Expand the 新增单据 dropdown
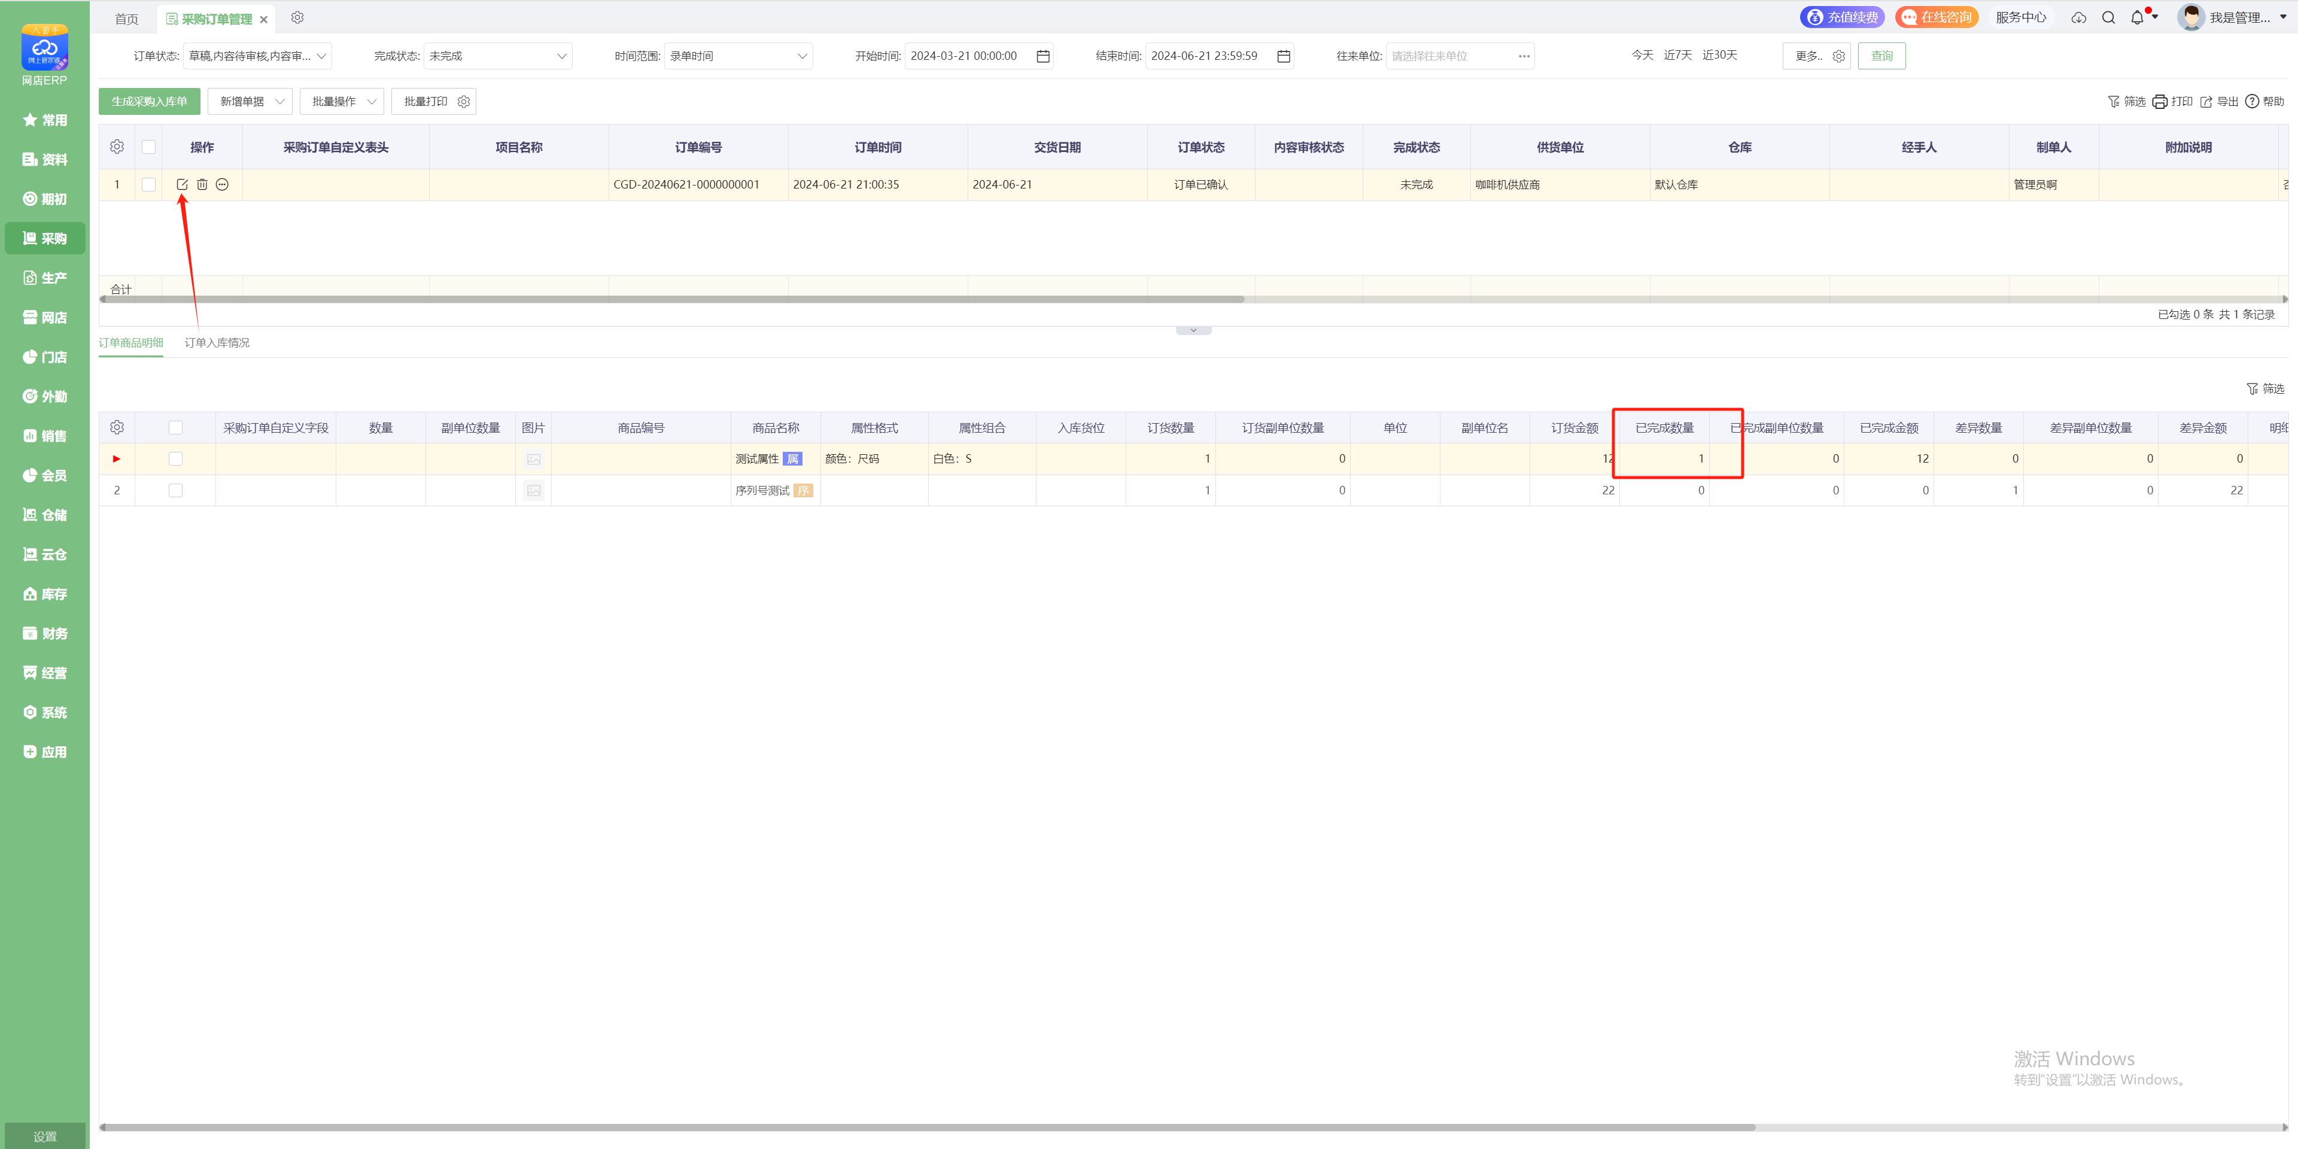This screenshot has width=2298, height=1149. [x=251, y=102]
